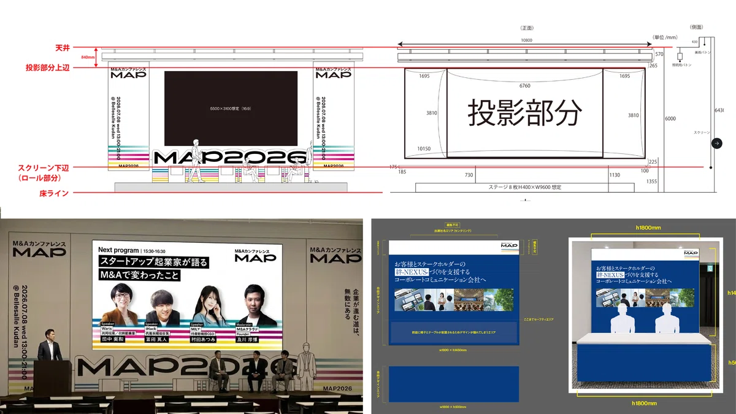Click the Next program heading on the slide
The height and width of the screenshot is (414, 736).
(x=118, y=250)
